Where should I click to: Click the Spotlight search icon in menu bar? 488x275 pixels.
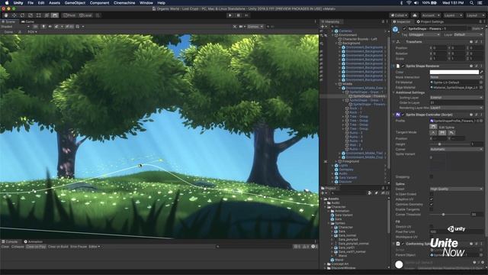[x=472, y=3]
